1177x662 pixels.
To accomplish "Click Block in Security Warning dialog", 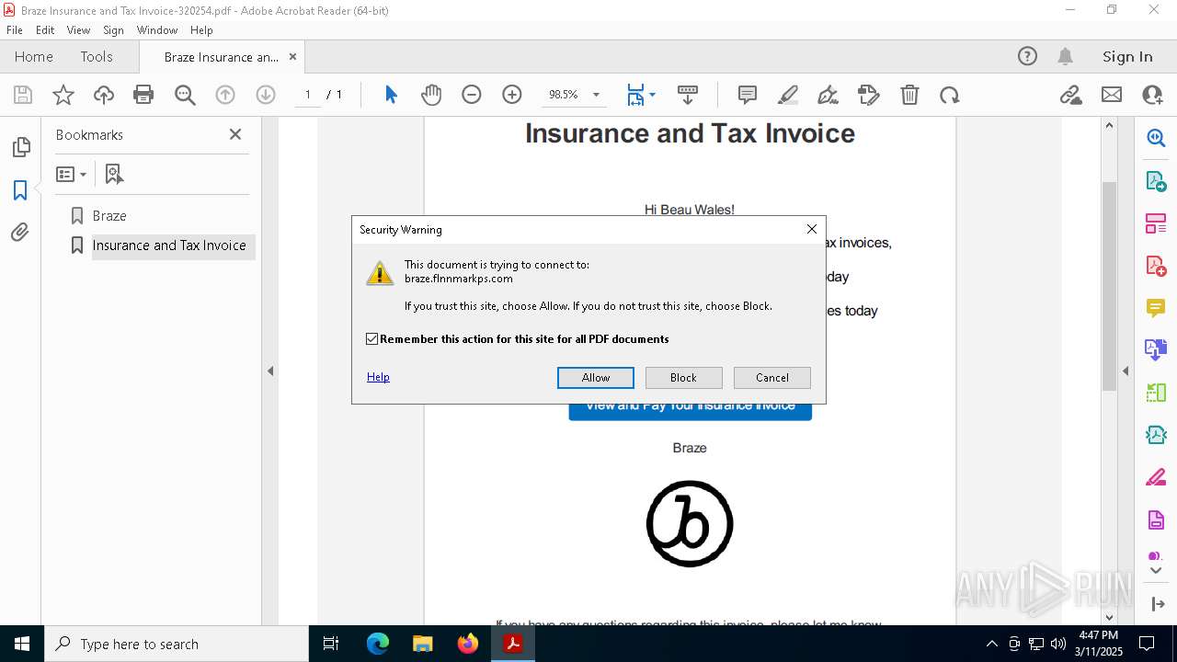I will coord(683,378).
